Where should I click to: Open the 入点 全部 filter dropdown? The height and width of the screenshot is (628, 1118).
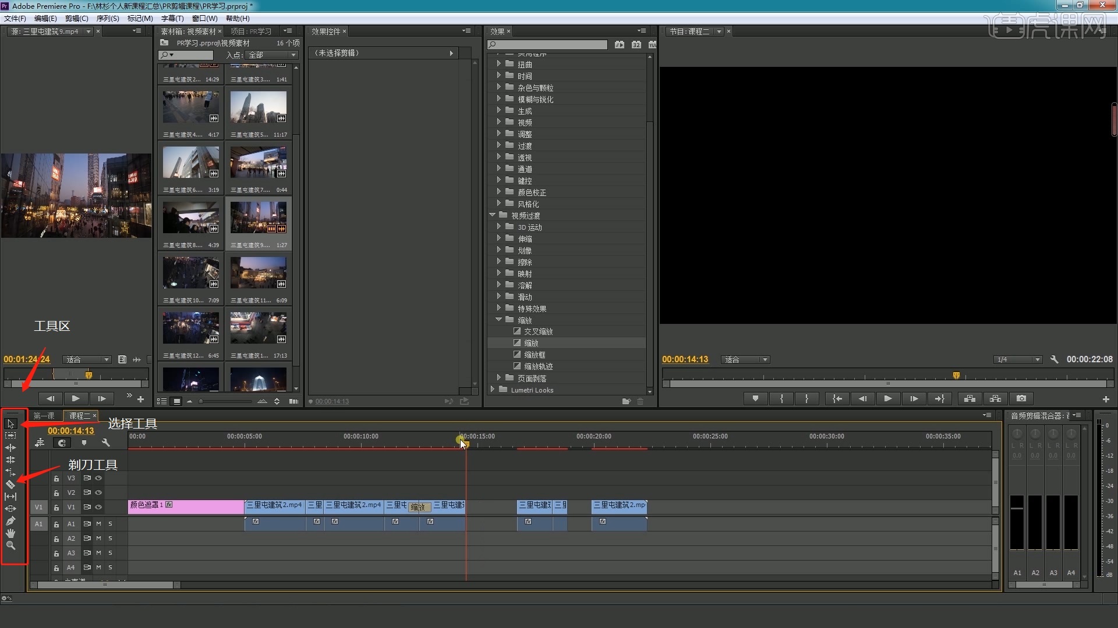pos(273,55)
